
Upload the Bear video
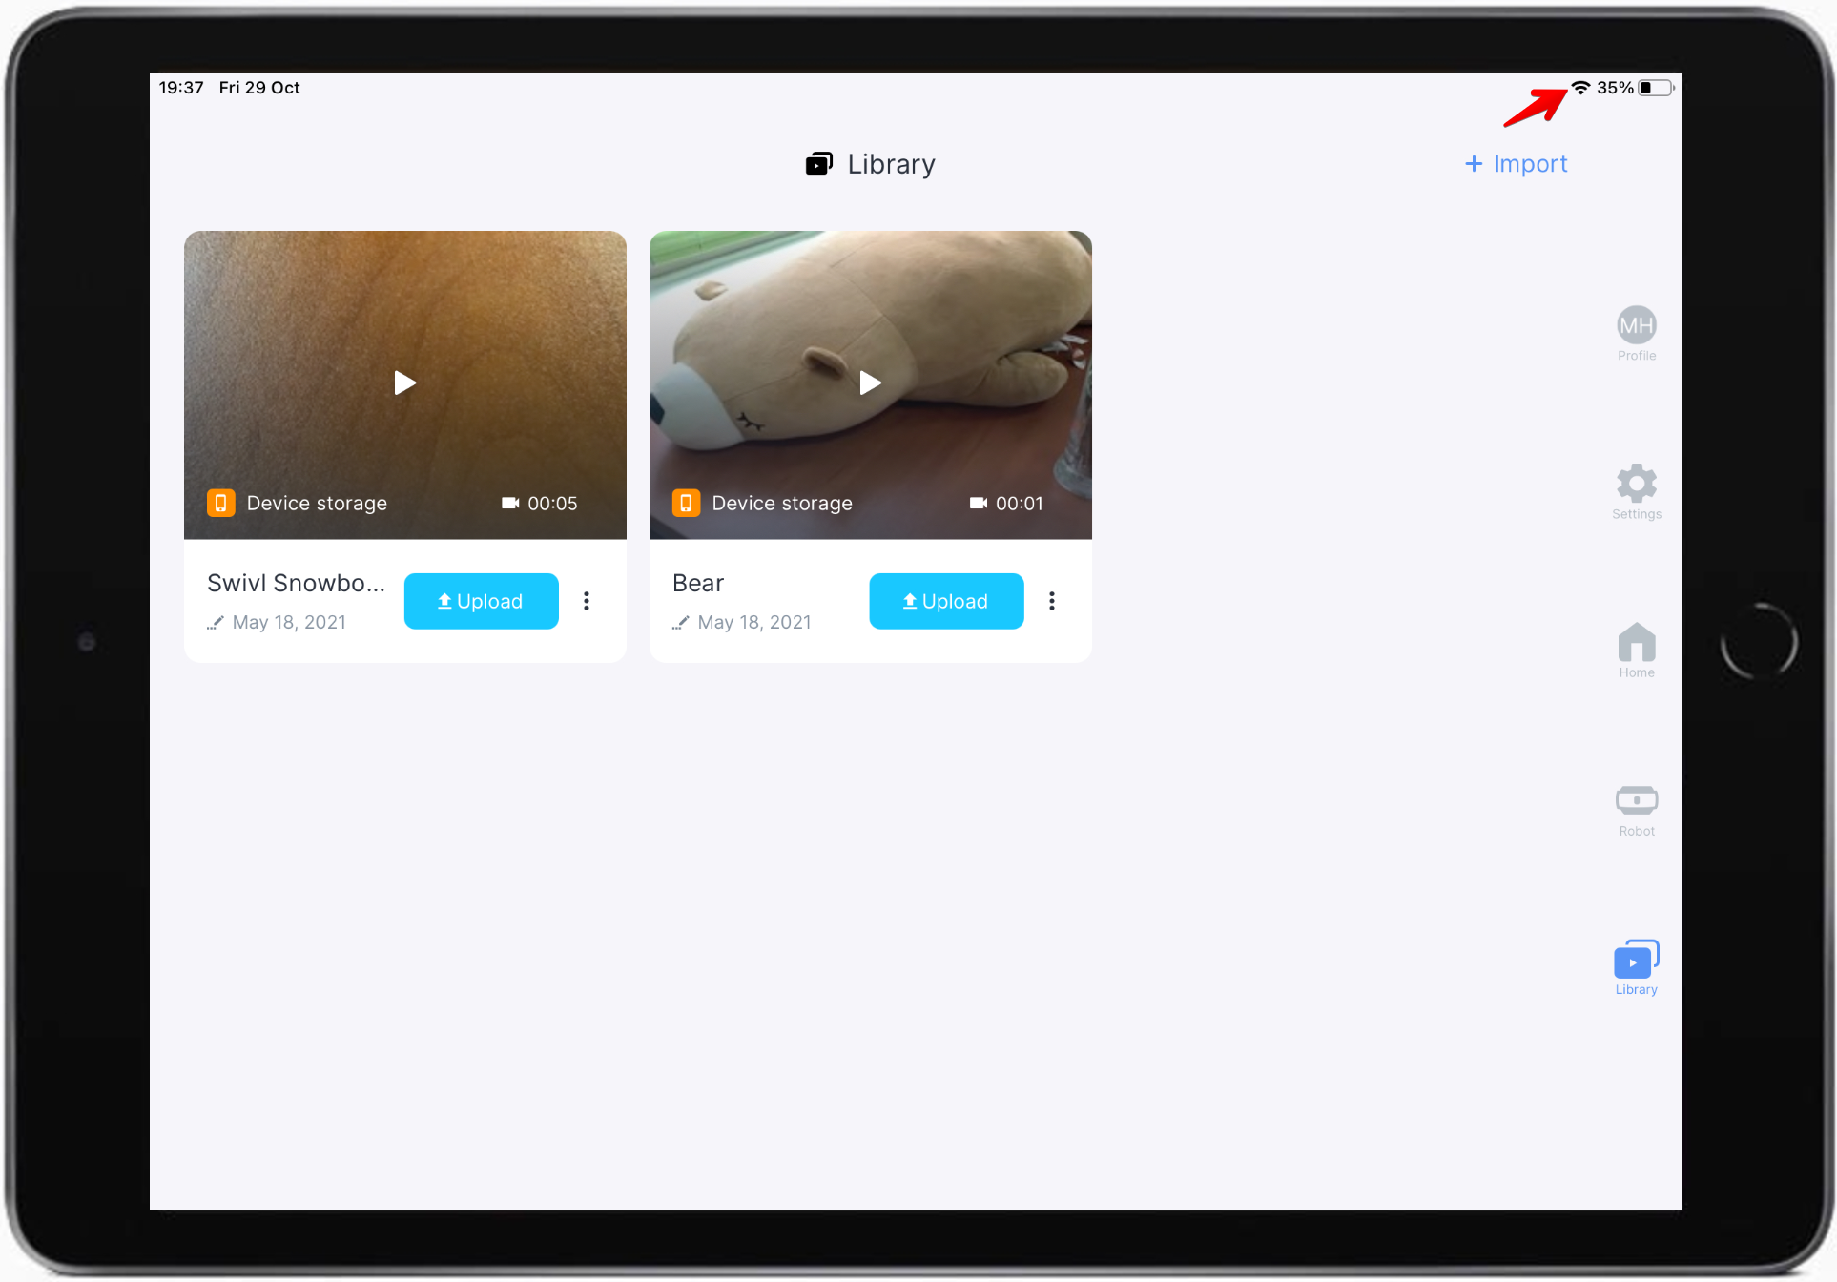(942, 601)
